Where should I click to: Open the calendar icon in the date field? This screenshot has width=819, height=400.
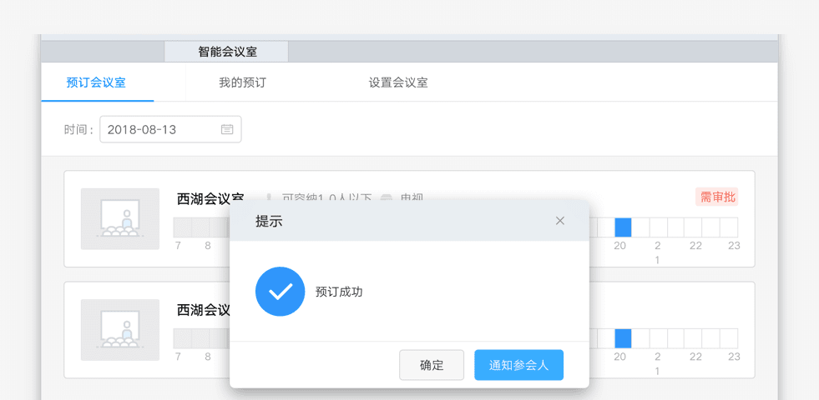tap(227, 130)
